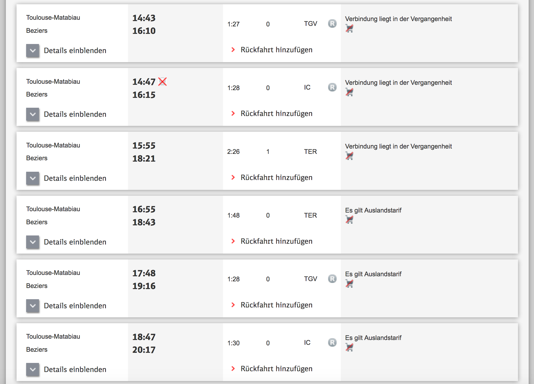Click the reservation R icon on 14:43 TGV

point(332,24)
